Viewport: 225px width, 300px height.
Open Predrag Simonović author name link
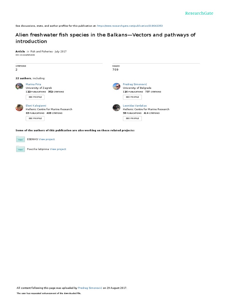coord(135,84)
